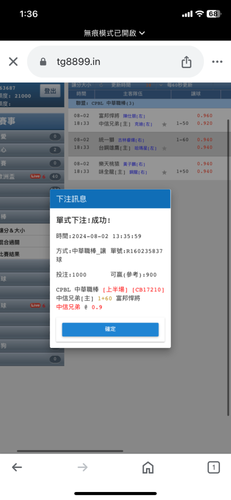Image resolution: width=231 pixels, height=500 pixels.
Task: Star the 味全龍 match row
Action: pyautogui.click(x=164, y=172)
